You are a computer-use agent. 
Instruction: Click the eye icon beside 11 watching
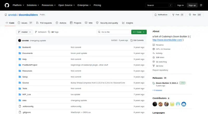154,62
